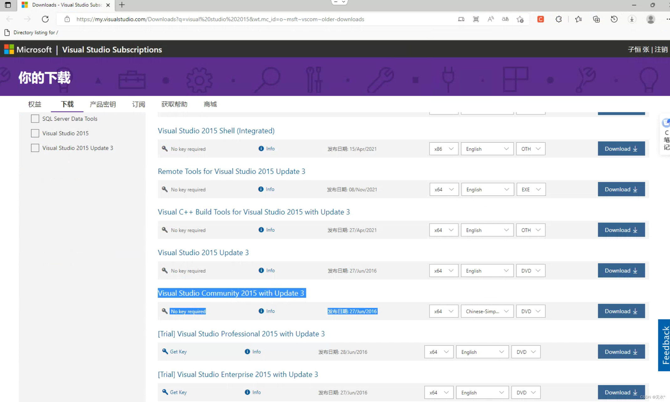The image size is (670, 402).
Task: Click the address bar URL field
Action: 220,19
